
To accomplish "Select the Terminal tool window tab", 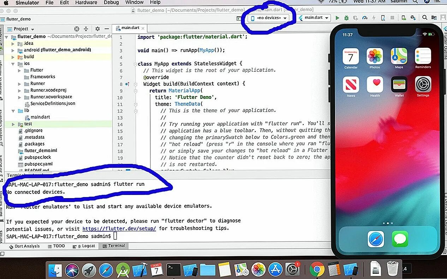I will (113, 246).
